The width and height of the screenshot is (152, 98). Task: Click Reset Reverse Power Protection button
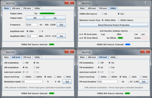(114, 25)
